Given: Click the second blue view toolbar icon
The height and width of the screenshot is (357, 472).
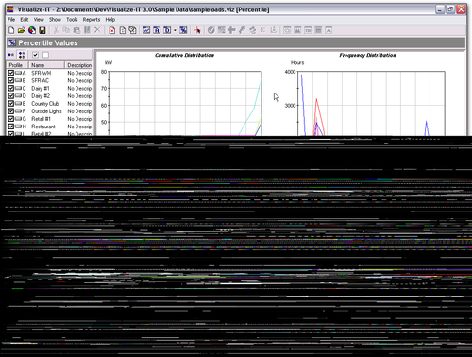Looking at the screenshot, I should tap(157, 30).
